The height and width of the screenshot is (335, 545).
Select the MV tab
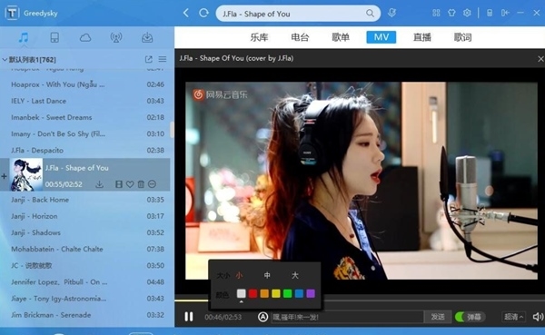click(x=381, y=37)
